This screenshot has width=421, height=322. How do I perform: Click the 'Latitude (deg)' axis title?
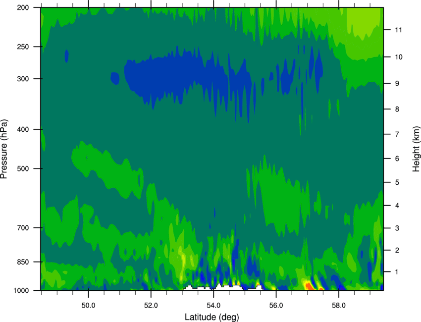tap(212, 317)
